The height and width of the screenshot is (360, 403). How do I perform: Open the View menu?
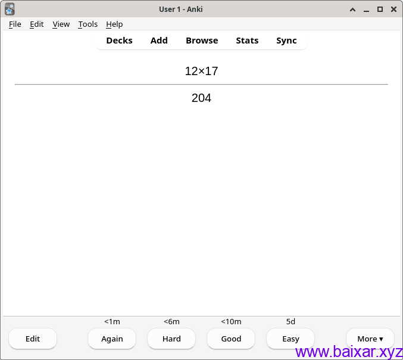coord(61,24)
